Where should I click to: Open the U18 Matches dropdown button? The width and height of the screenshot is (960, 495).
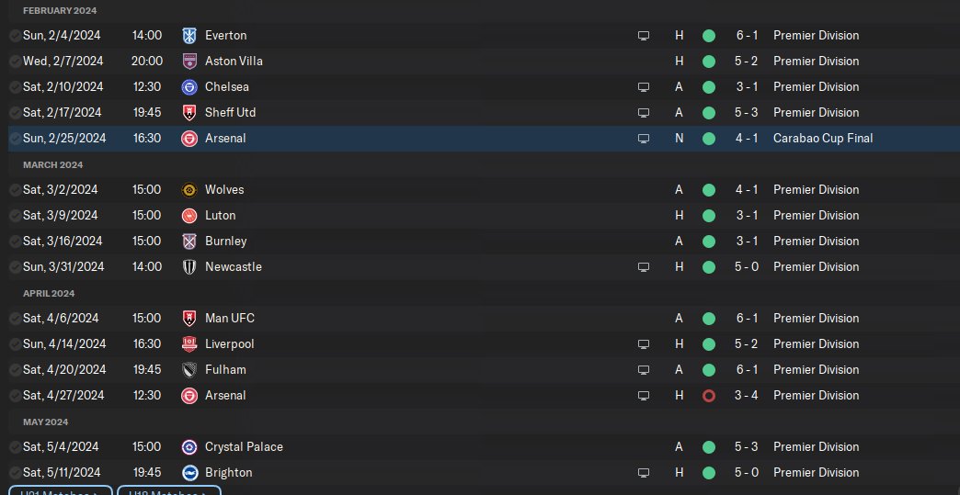click(169, 490)
